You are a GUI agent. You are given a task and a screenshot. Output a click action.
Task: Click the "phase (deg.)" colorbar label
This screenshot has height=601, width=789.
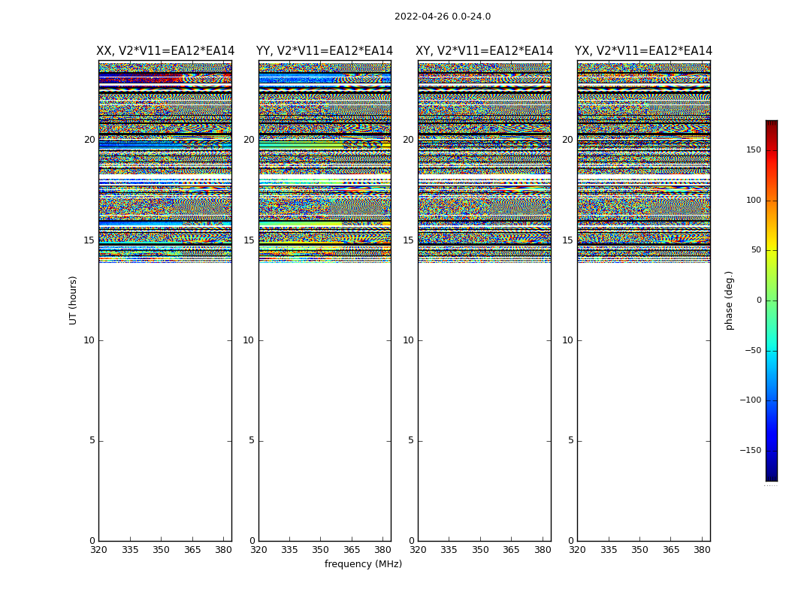[x=729, y=300]
